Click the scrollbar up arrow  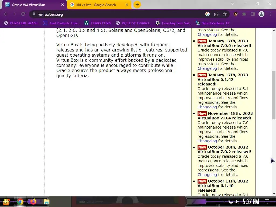(274, 30)
